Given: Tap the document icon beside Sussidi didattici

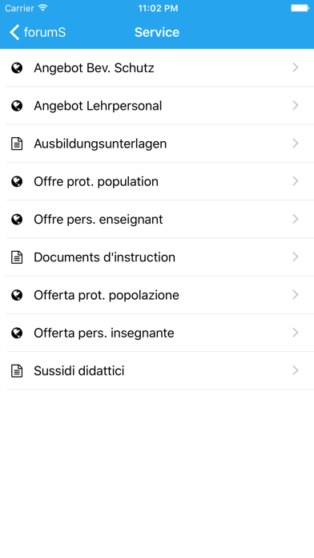Looking at the screenshot, I should (17, 371).
